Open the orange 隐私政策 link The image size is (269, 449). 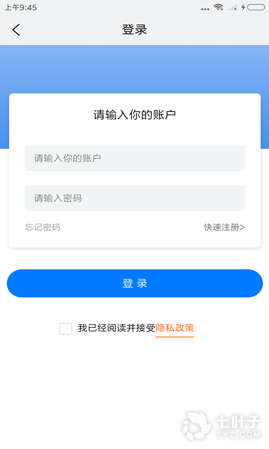(x=175, y=328)
